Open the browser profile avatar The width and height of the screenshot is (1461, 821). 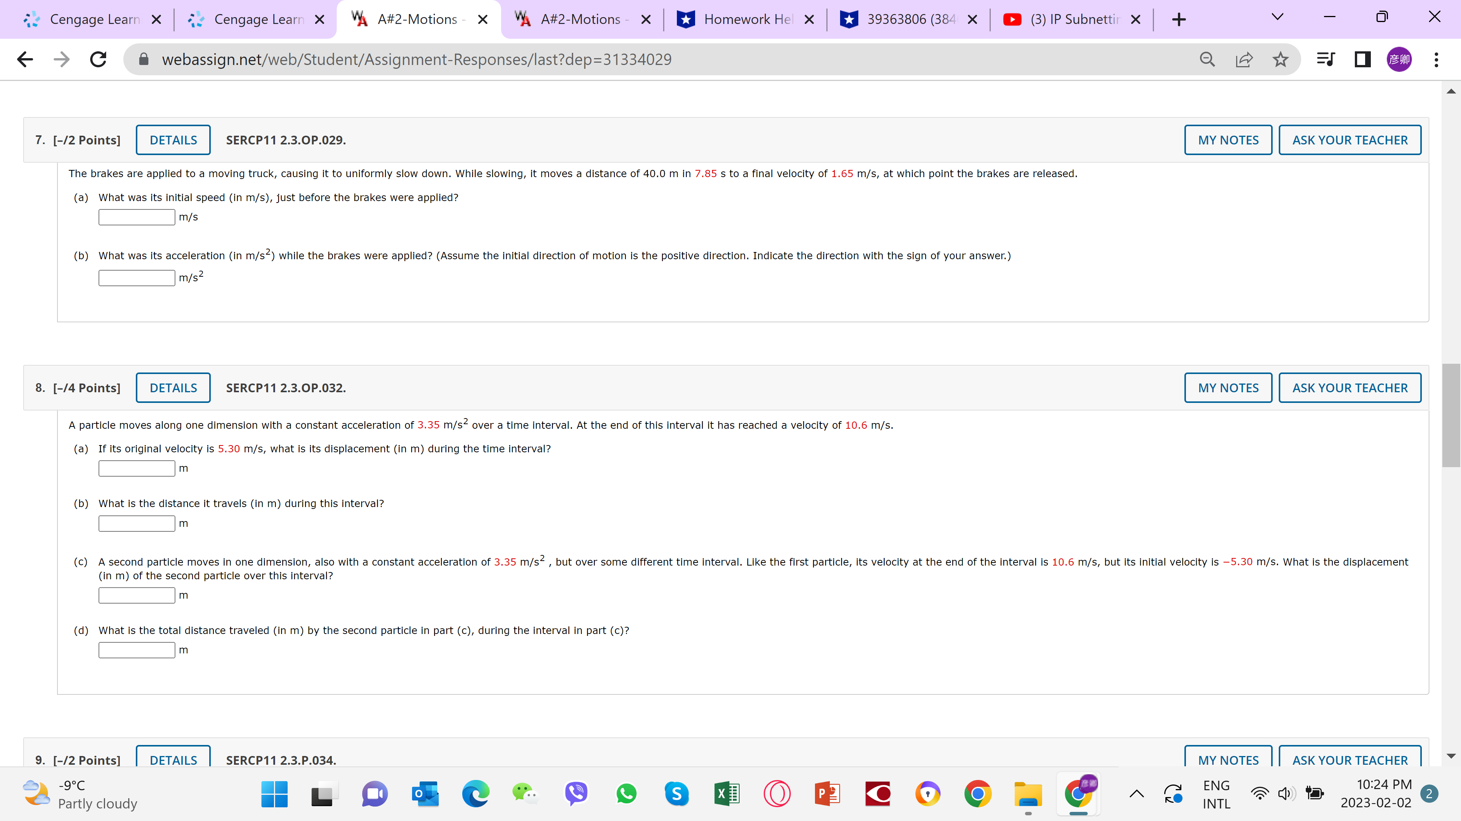click(x=1399, y=59)
